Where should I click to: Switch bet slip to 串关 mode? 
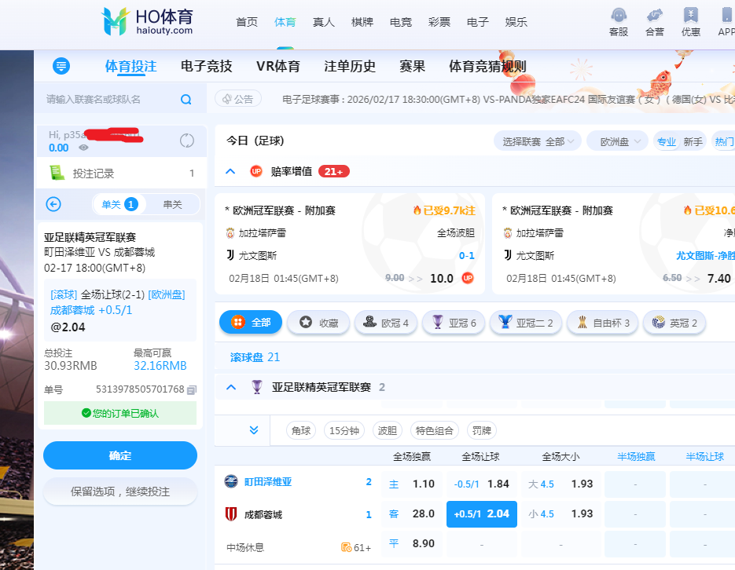tap(172, 204)
